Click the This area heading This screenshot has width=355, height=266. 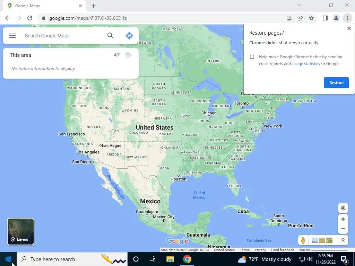click(x=20, y=55)
